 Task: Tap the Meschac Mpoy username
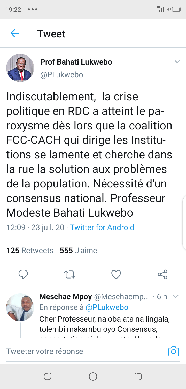[x=66, y=297]
